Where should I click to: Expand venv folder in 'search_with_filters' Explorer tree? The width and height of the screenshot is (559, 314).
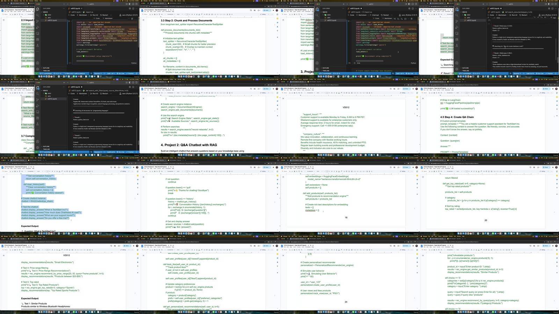click(x=49, y=93)
